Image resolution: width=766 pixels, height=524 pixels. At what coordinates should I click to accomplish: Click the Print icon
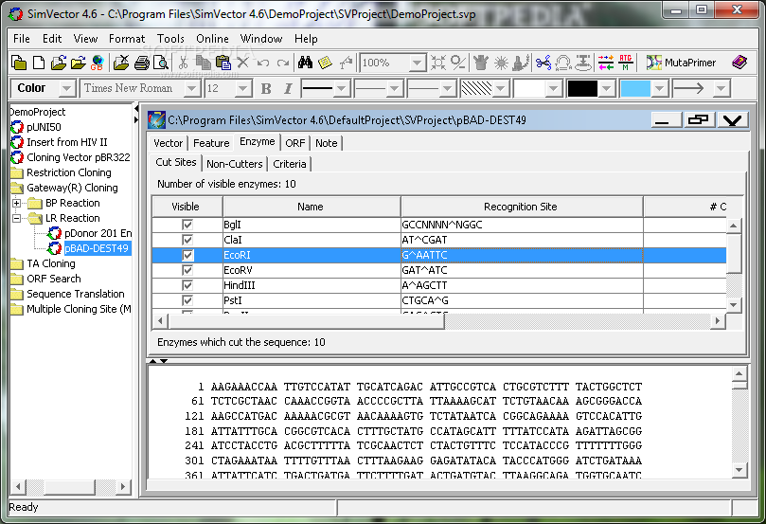coord(142,63)
